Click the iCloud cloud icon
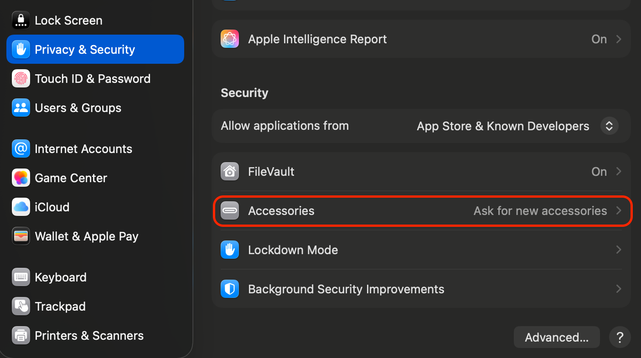 point(21,207)
